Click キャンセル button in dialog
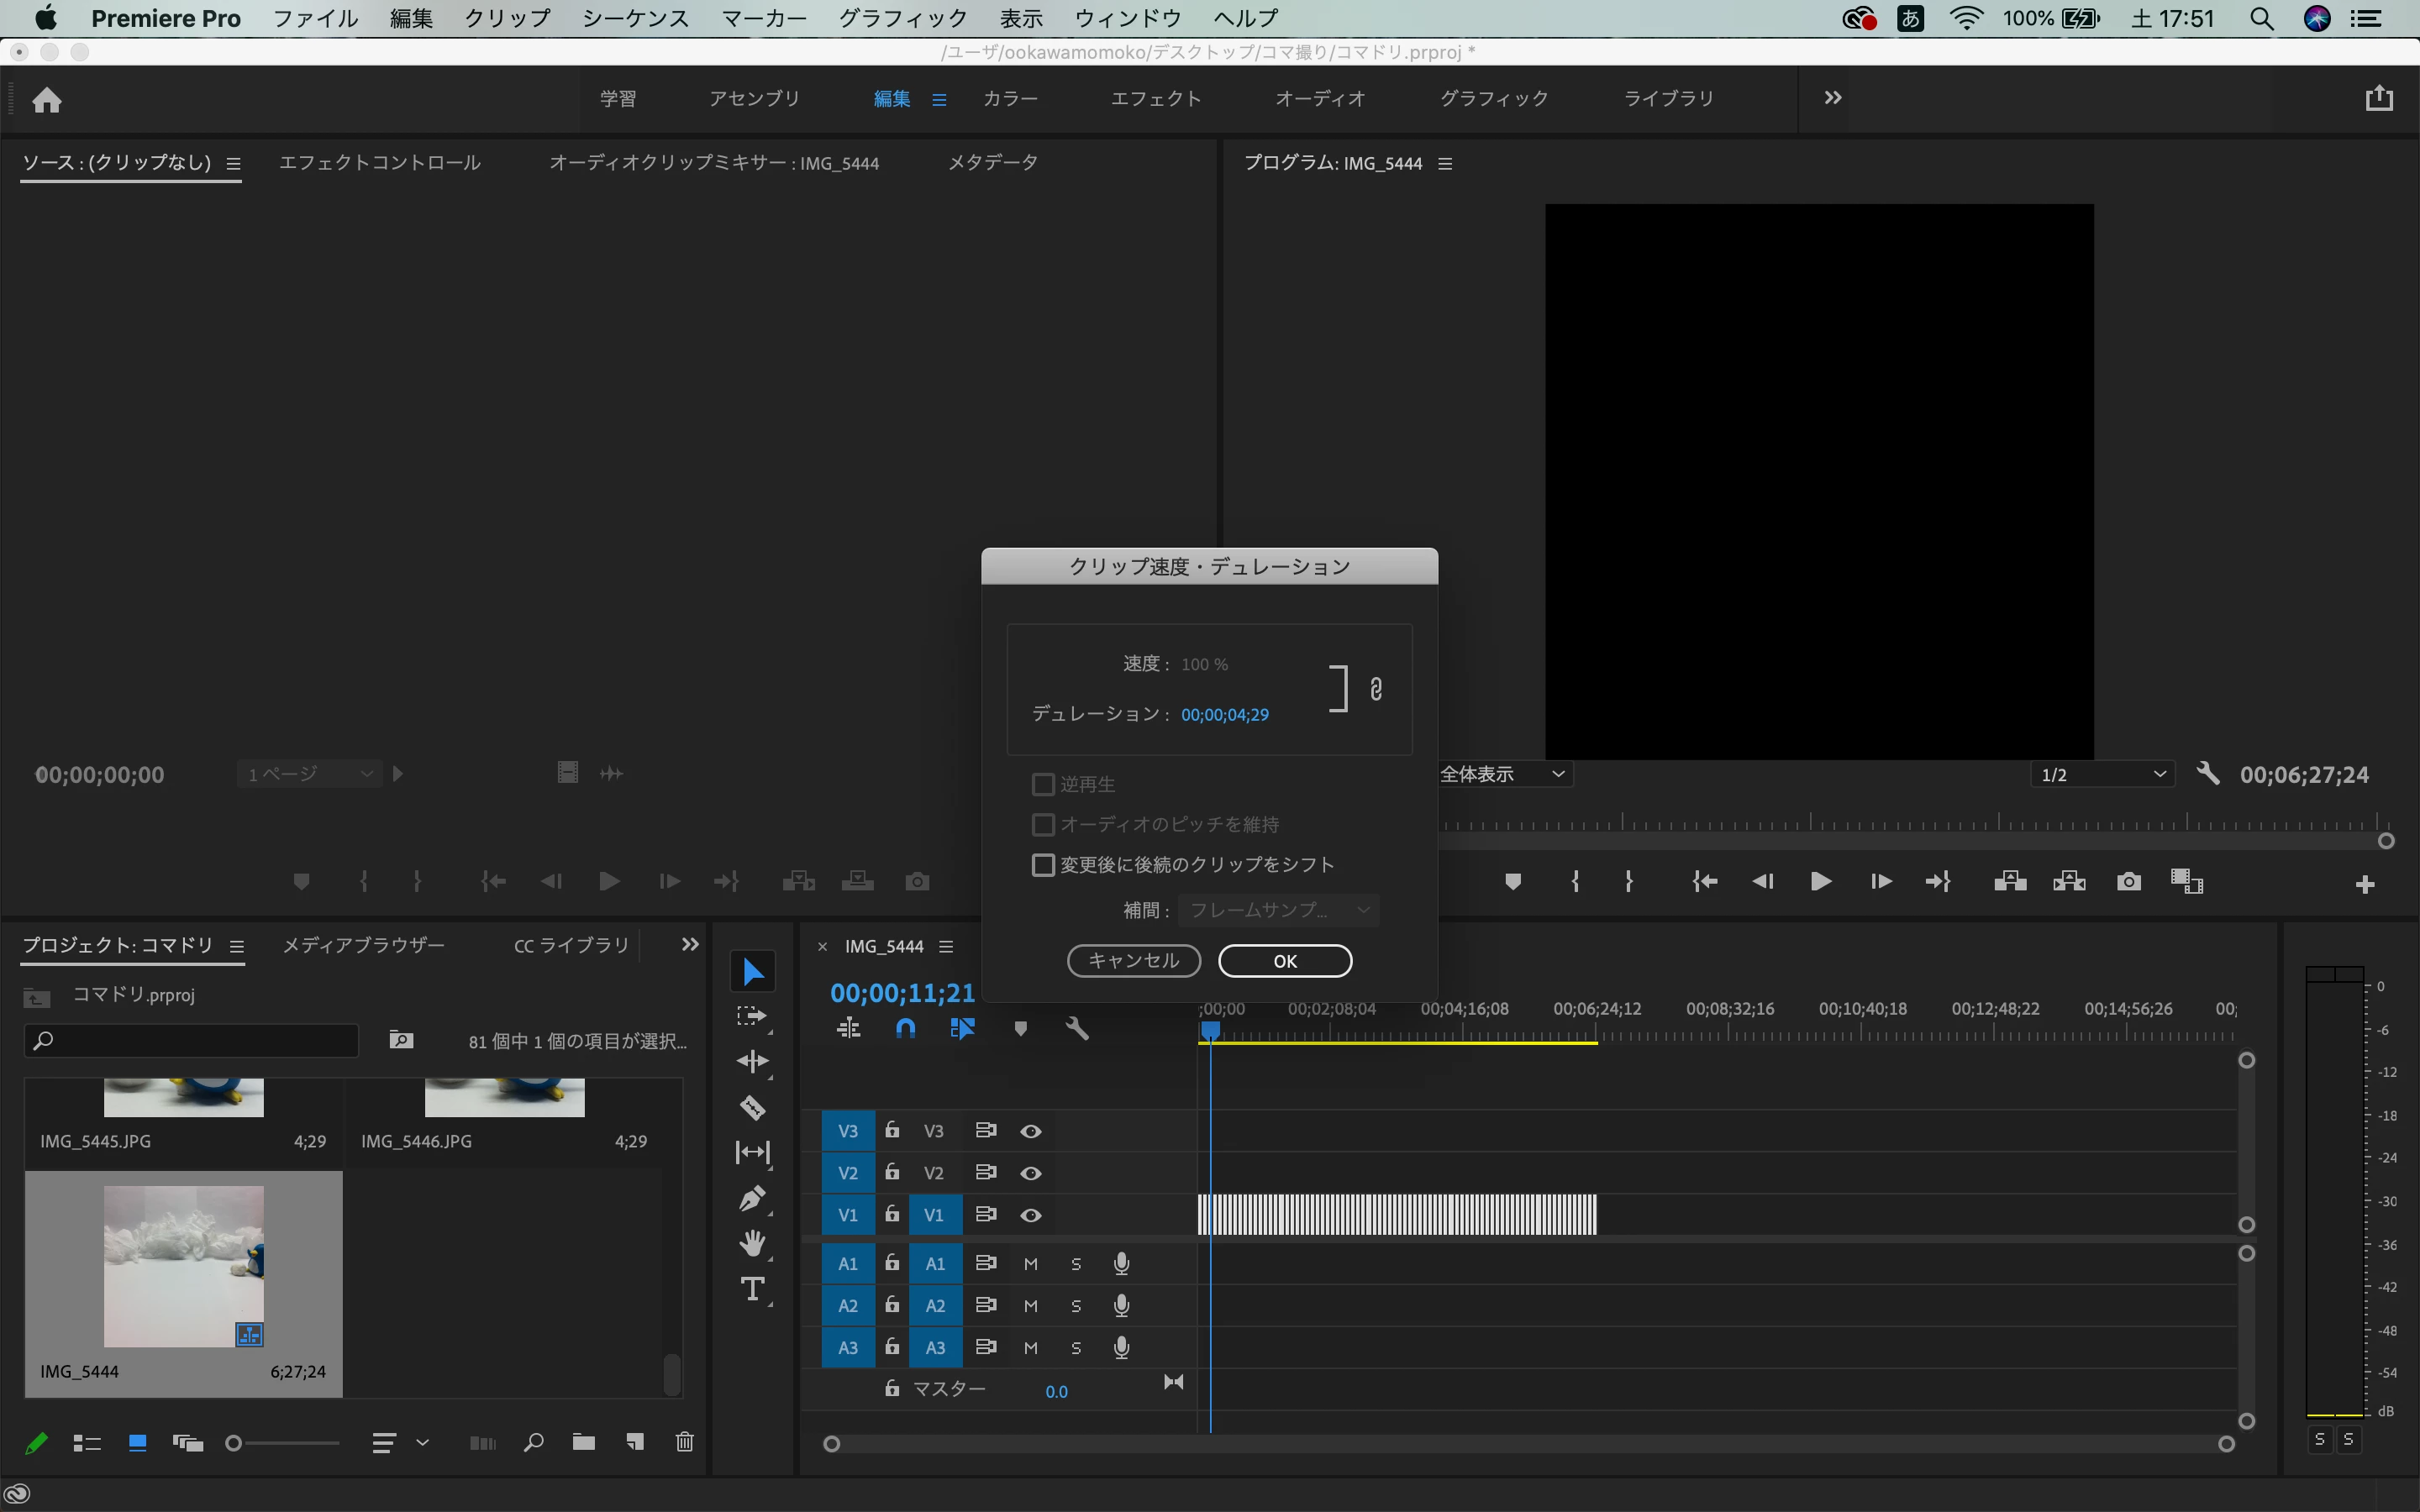Screen dimensions: 2420x1512 click(x=1133, y=960)
